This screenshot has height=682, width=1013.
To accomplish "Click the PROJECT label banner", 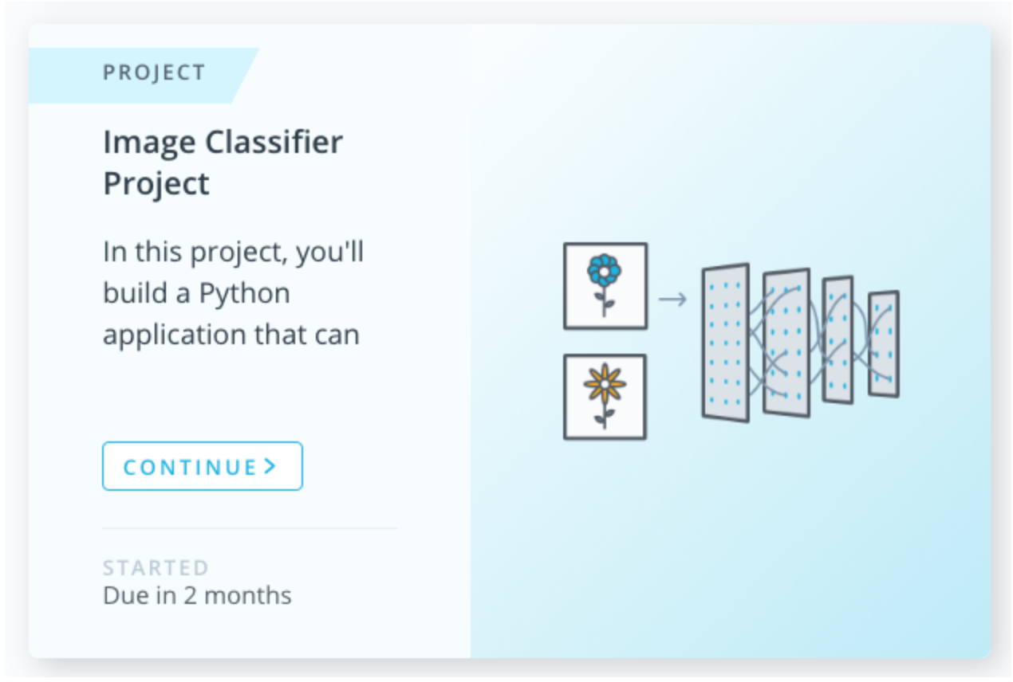I will [x=154, y=73].
